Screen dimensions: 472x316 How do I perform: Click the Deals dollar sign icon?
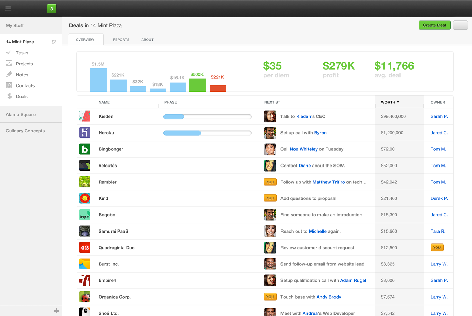coord(9,96)
